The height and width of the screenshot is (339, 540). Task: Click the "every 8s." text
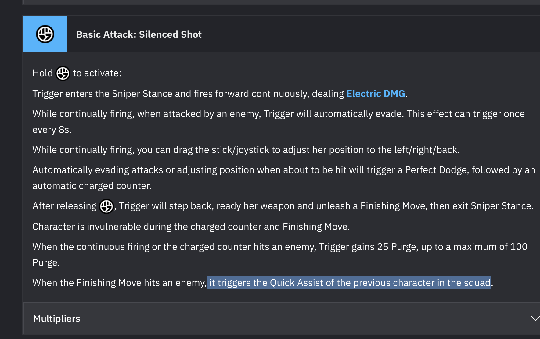52,130
